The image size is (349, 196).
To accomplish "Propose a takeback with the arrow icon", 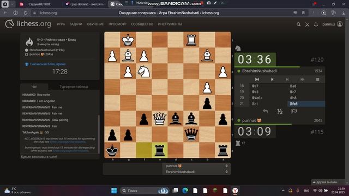I will click(266, 111).
